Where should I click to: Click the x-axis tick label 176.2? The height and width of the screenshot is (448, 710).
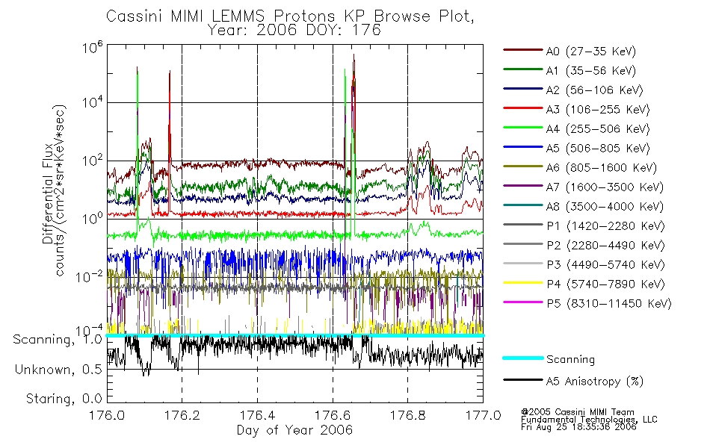tap(182, 415)
